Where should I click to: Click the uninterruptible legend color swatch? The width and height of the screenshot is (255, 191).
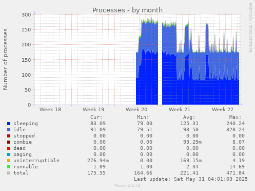9,161
